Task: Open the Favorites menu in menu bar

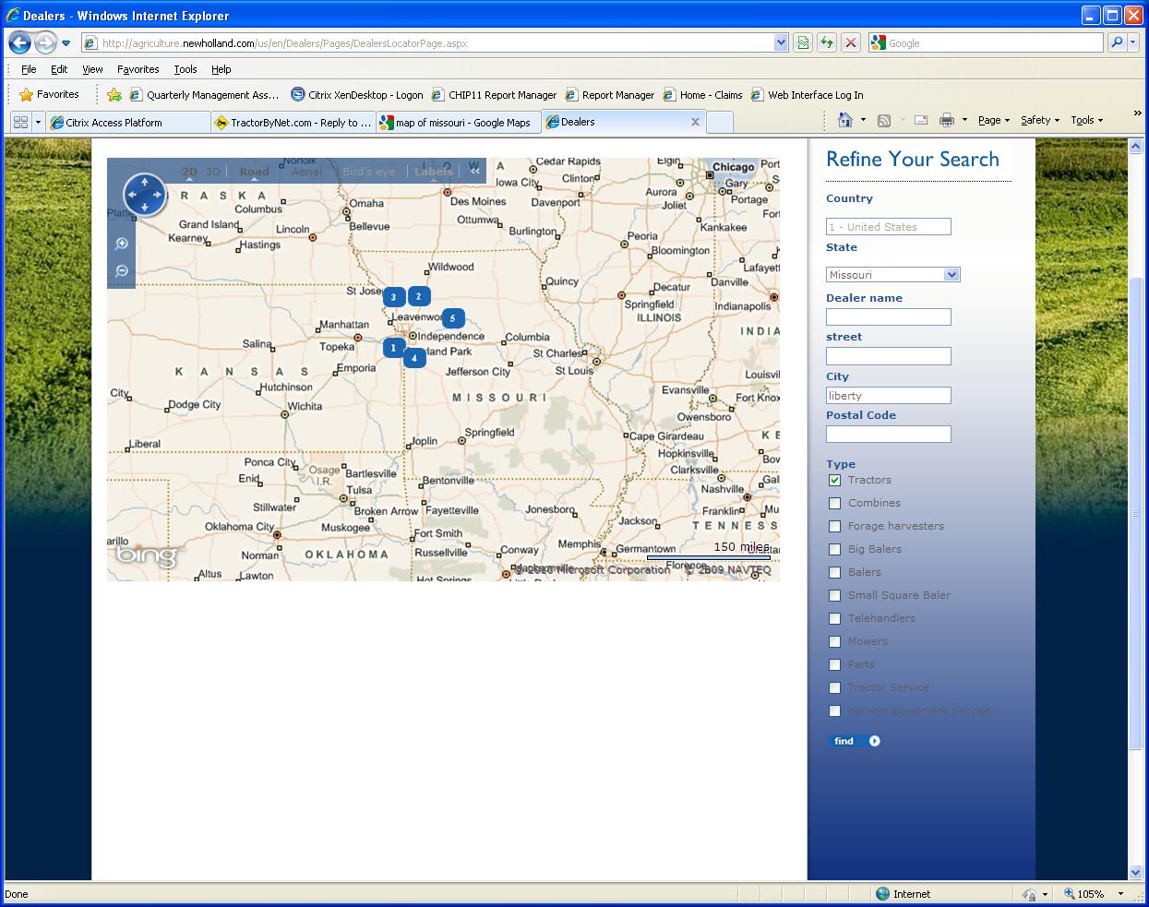Action: [138, 69]
